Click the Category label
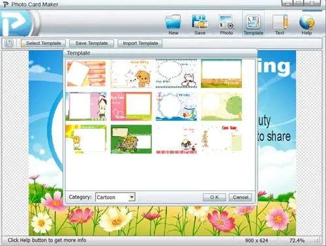The width and height of the screenshot is (326, 246). [80, 197]
